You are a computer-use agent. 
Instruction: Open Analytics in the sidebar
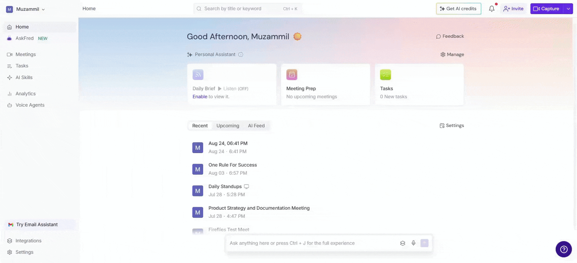[40, 94]
